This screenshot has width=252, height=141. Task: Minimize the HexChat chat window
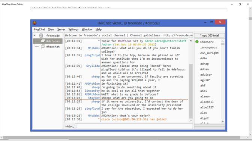205,22
